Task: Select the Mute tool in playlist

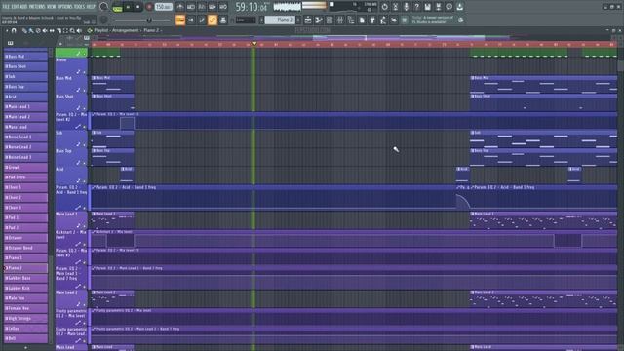Action: pyautogui.click(x=45, y=30)
